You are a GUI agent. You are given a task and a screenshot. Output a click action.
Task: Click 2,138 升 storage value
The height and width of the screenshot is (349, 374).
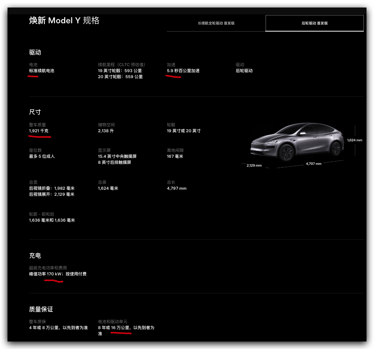(106, 131)
